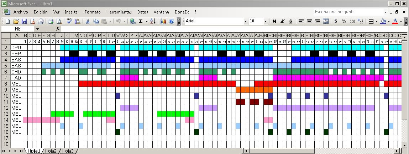
Task: Expand the Paste options dropdown arrow
Action: pyautogui.click(x=110, y=21)
